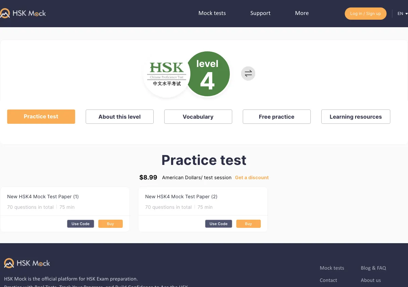Click New HSK4 Mock Test Paper (2) title
Viewport: 408px width, 287px height.
point(181,197)
